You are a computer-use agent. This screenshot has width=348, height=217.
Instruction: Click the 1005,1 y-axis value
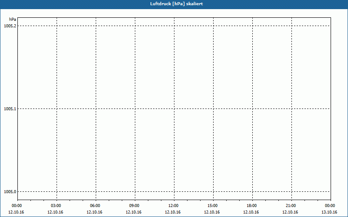10,109
